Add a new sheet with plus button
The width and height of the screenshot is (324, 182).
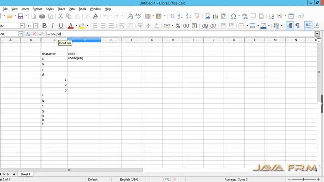click(14, 174)
